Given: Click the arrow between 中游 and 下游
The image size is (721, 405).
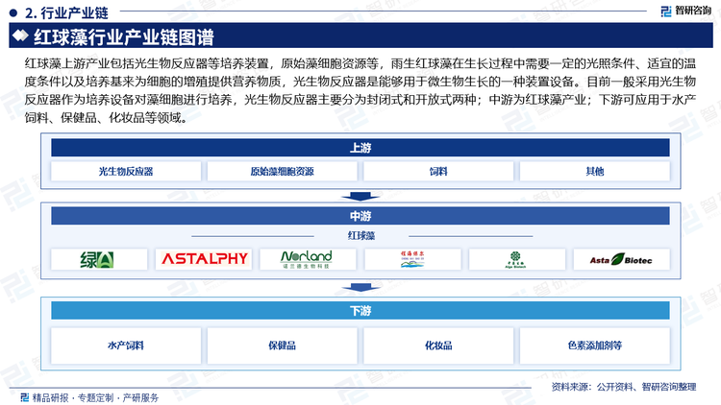Looking at the screenshot, I should pos(360,288).
